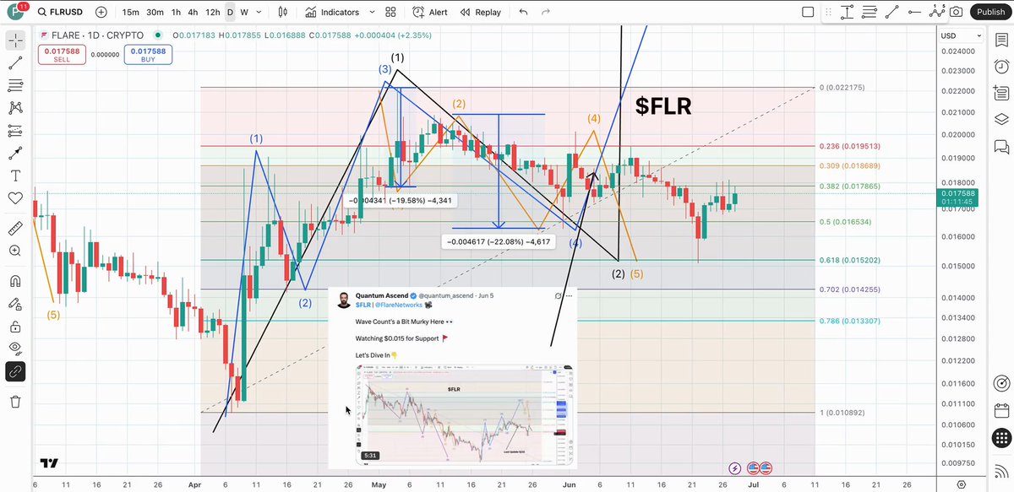1014x492 pixels.
Task: Open the Indicators dialog
Action: (332, 13)
